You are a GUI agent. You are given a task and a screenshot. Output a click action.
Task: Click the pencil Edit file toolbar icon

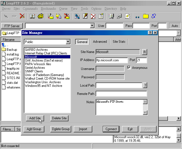85,16
